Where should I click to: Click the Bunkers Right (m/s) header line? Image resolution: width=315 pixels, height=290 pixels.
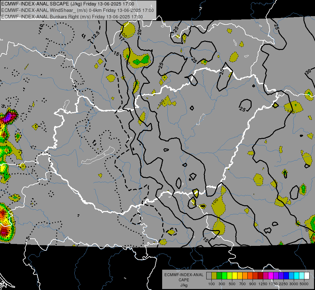point(72,17)
